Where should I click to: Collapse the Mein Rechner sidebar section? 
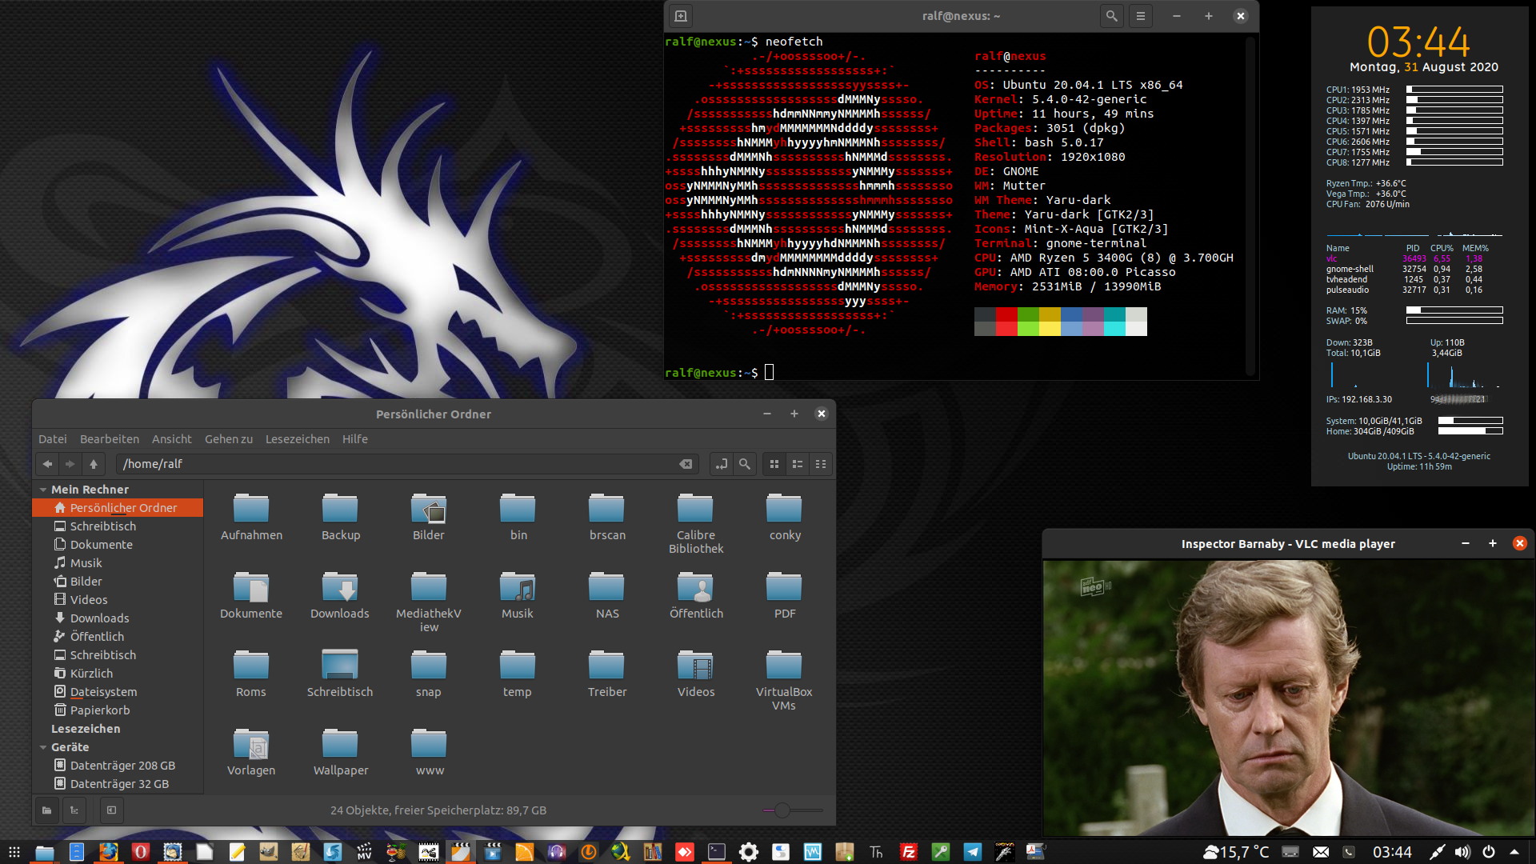point(43,490)
